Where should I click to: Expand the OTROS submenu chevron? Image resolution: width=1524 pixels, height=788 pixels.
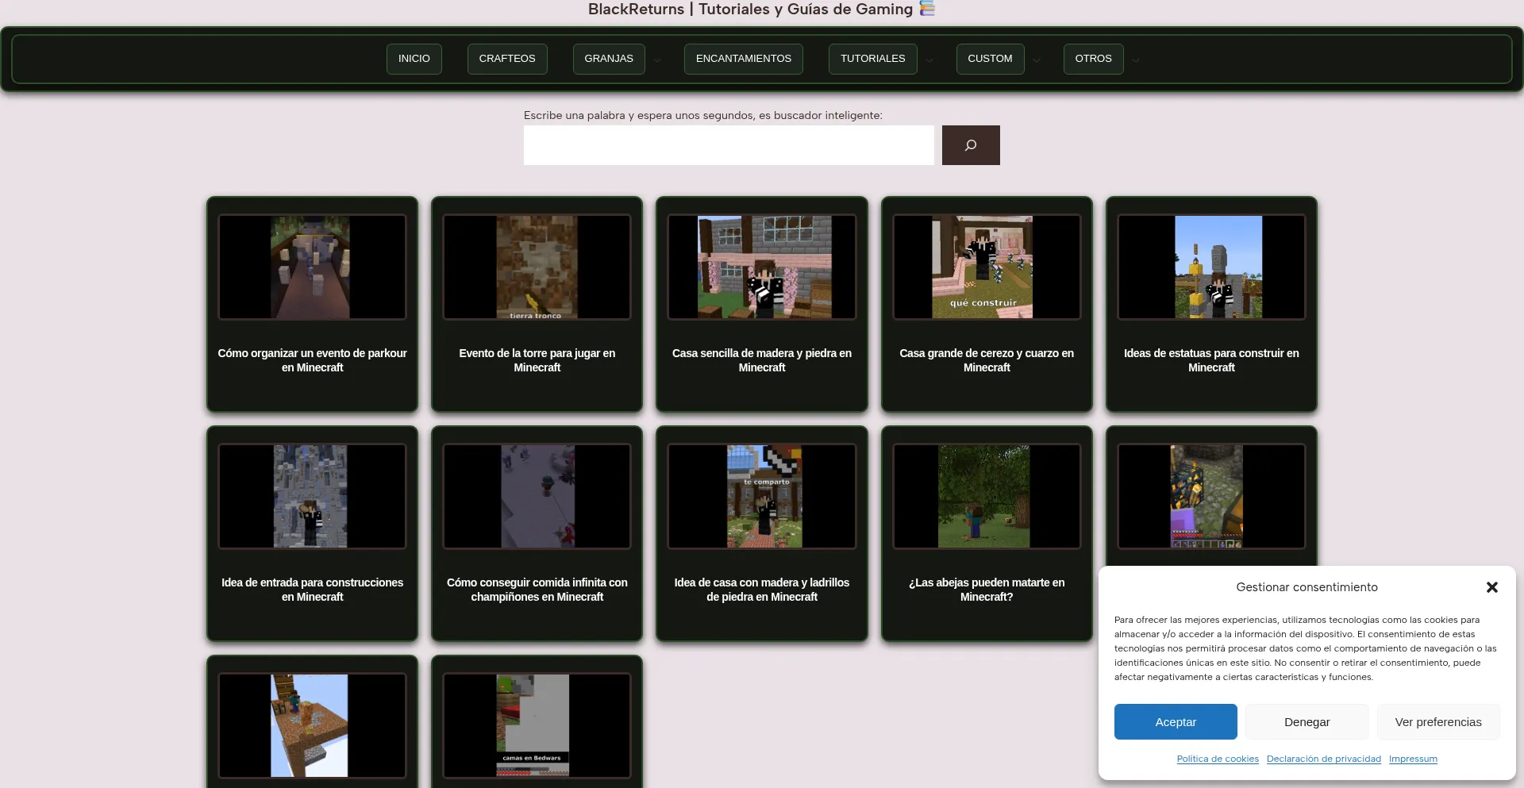coord(1136,60)
